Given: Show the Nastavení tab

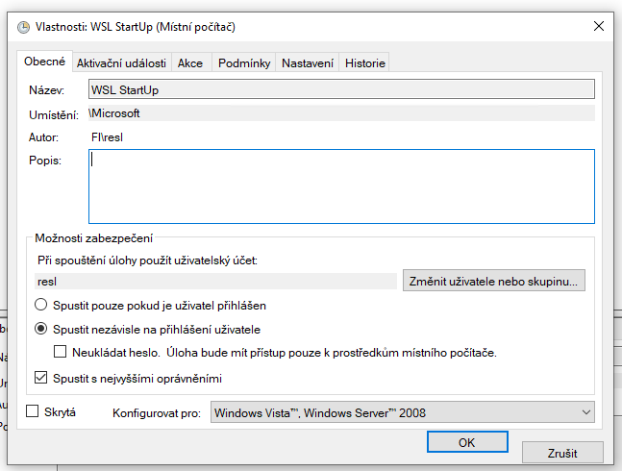Looking at the screenshot, I should click(307, 63).
